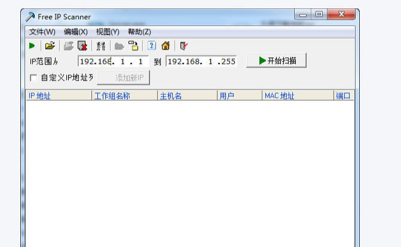Open help via the question mark icon
This screenshot has height=247, width=401.
(x=152, y=46)
